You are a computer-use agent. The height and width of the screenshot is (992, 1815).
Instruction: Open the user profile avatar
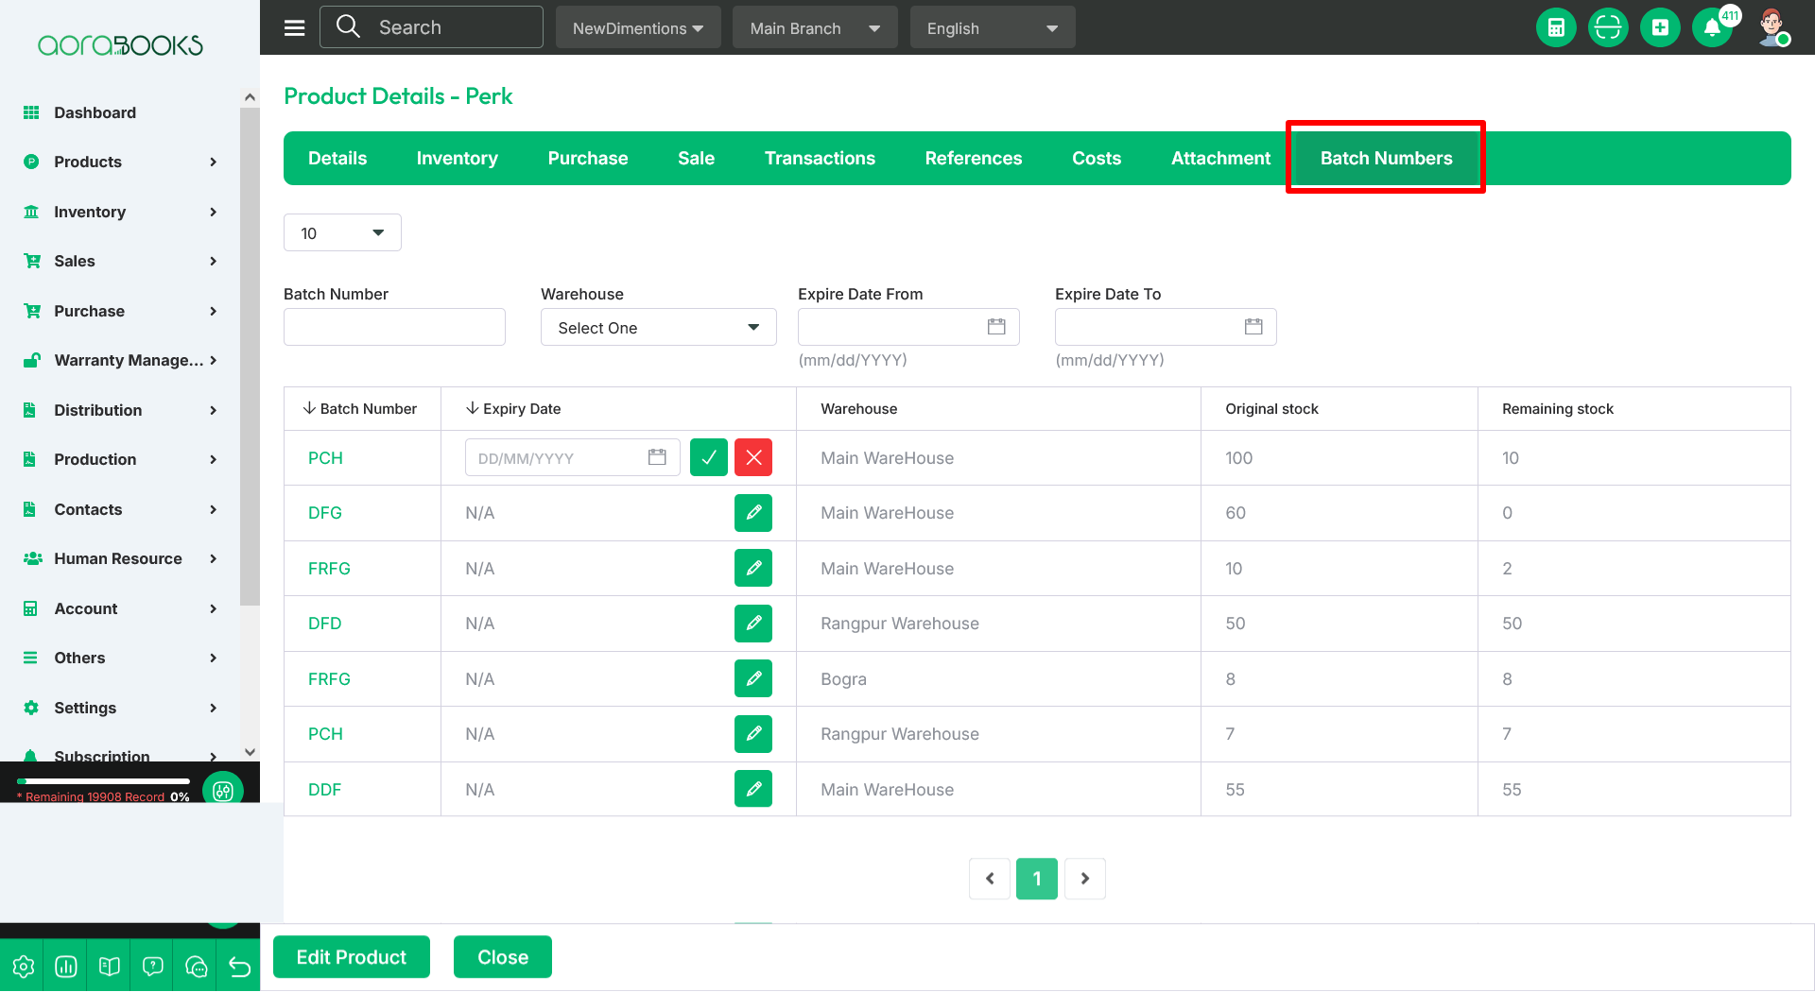click(1772, 27)
